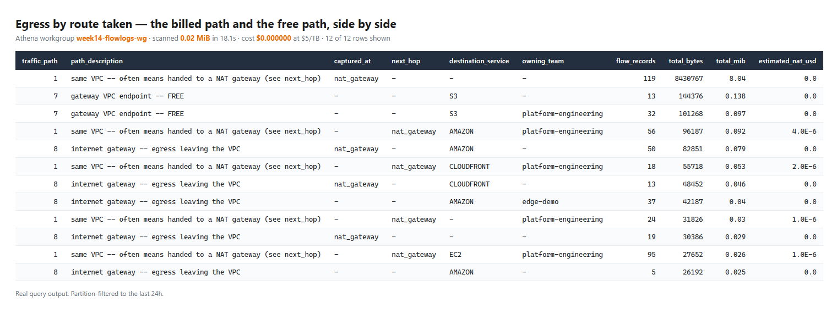Click the flow_records column header
Image resolution: width=826 pixels, height=313 pixels.
pos(636,61)
